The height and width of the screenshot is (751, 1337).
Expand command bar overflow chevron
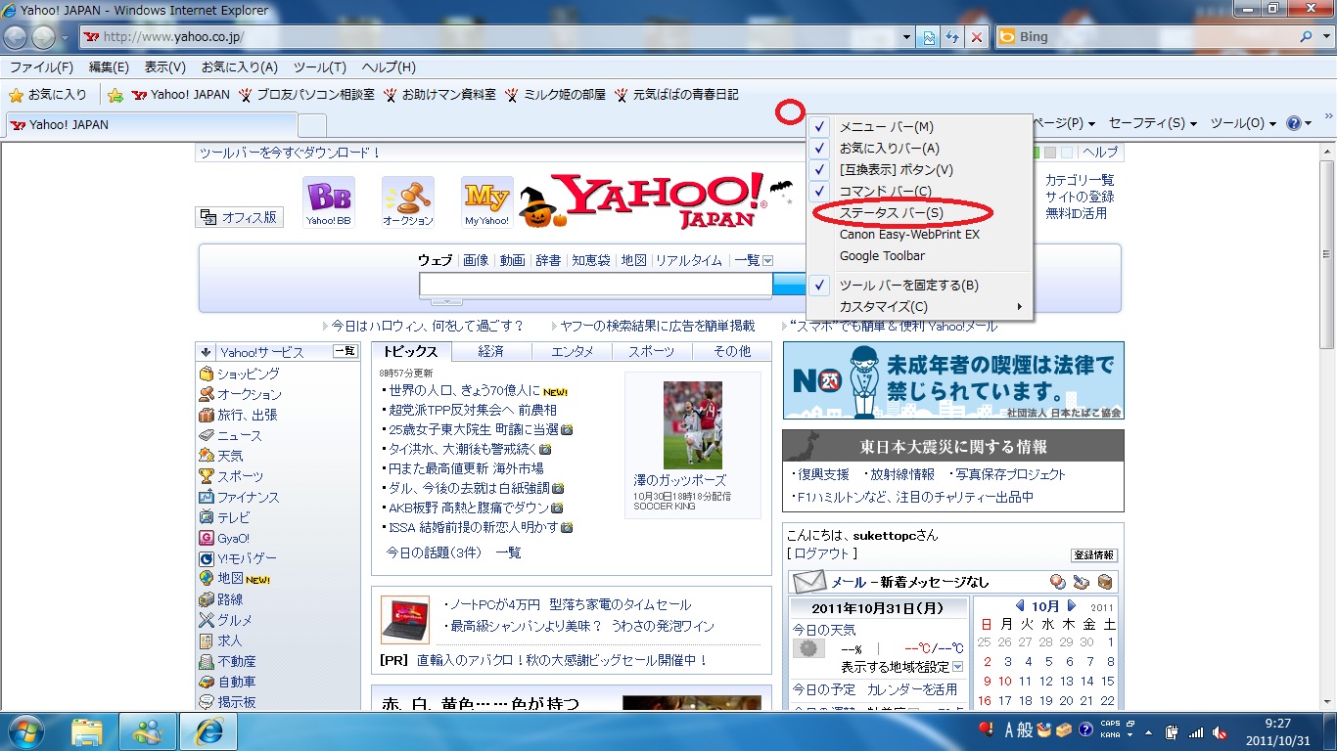tap(1328, 116)
